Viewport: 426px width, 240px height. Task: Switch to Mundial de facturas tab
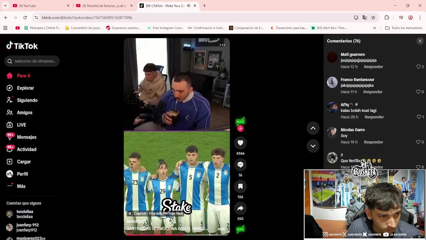[x=105, y=6]
